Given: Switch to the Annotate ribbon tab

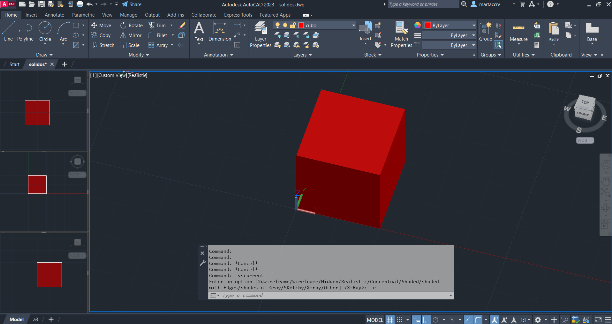Looking at the screenshot, I should (x=54, y=15).
